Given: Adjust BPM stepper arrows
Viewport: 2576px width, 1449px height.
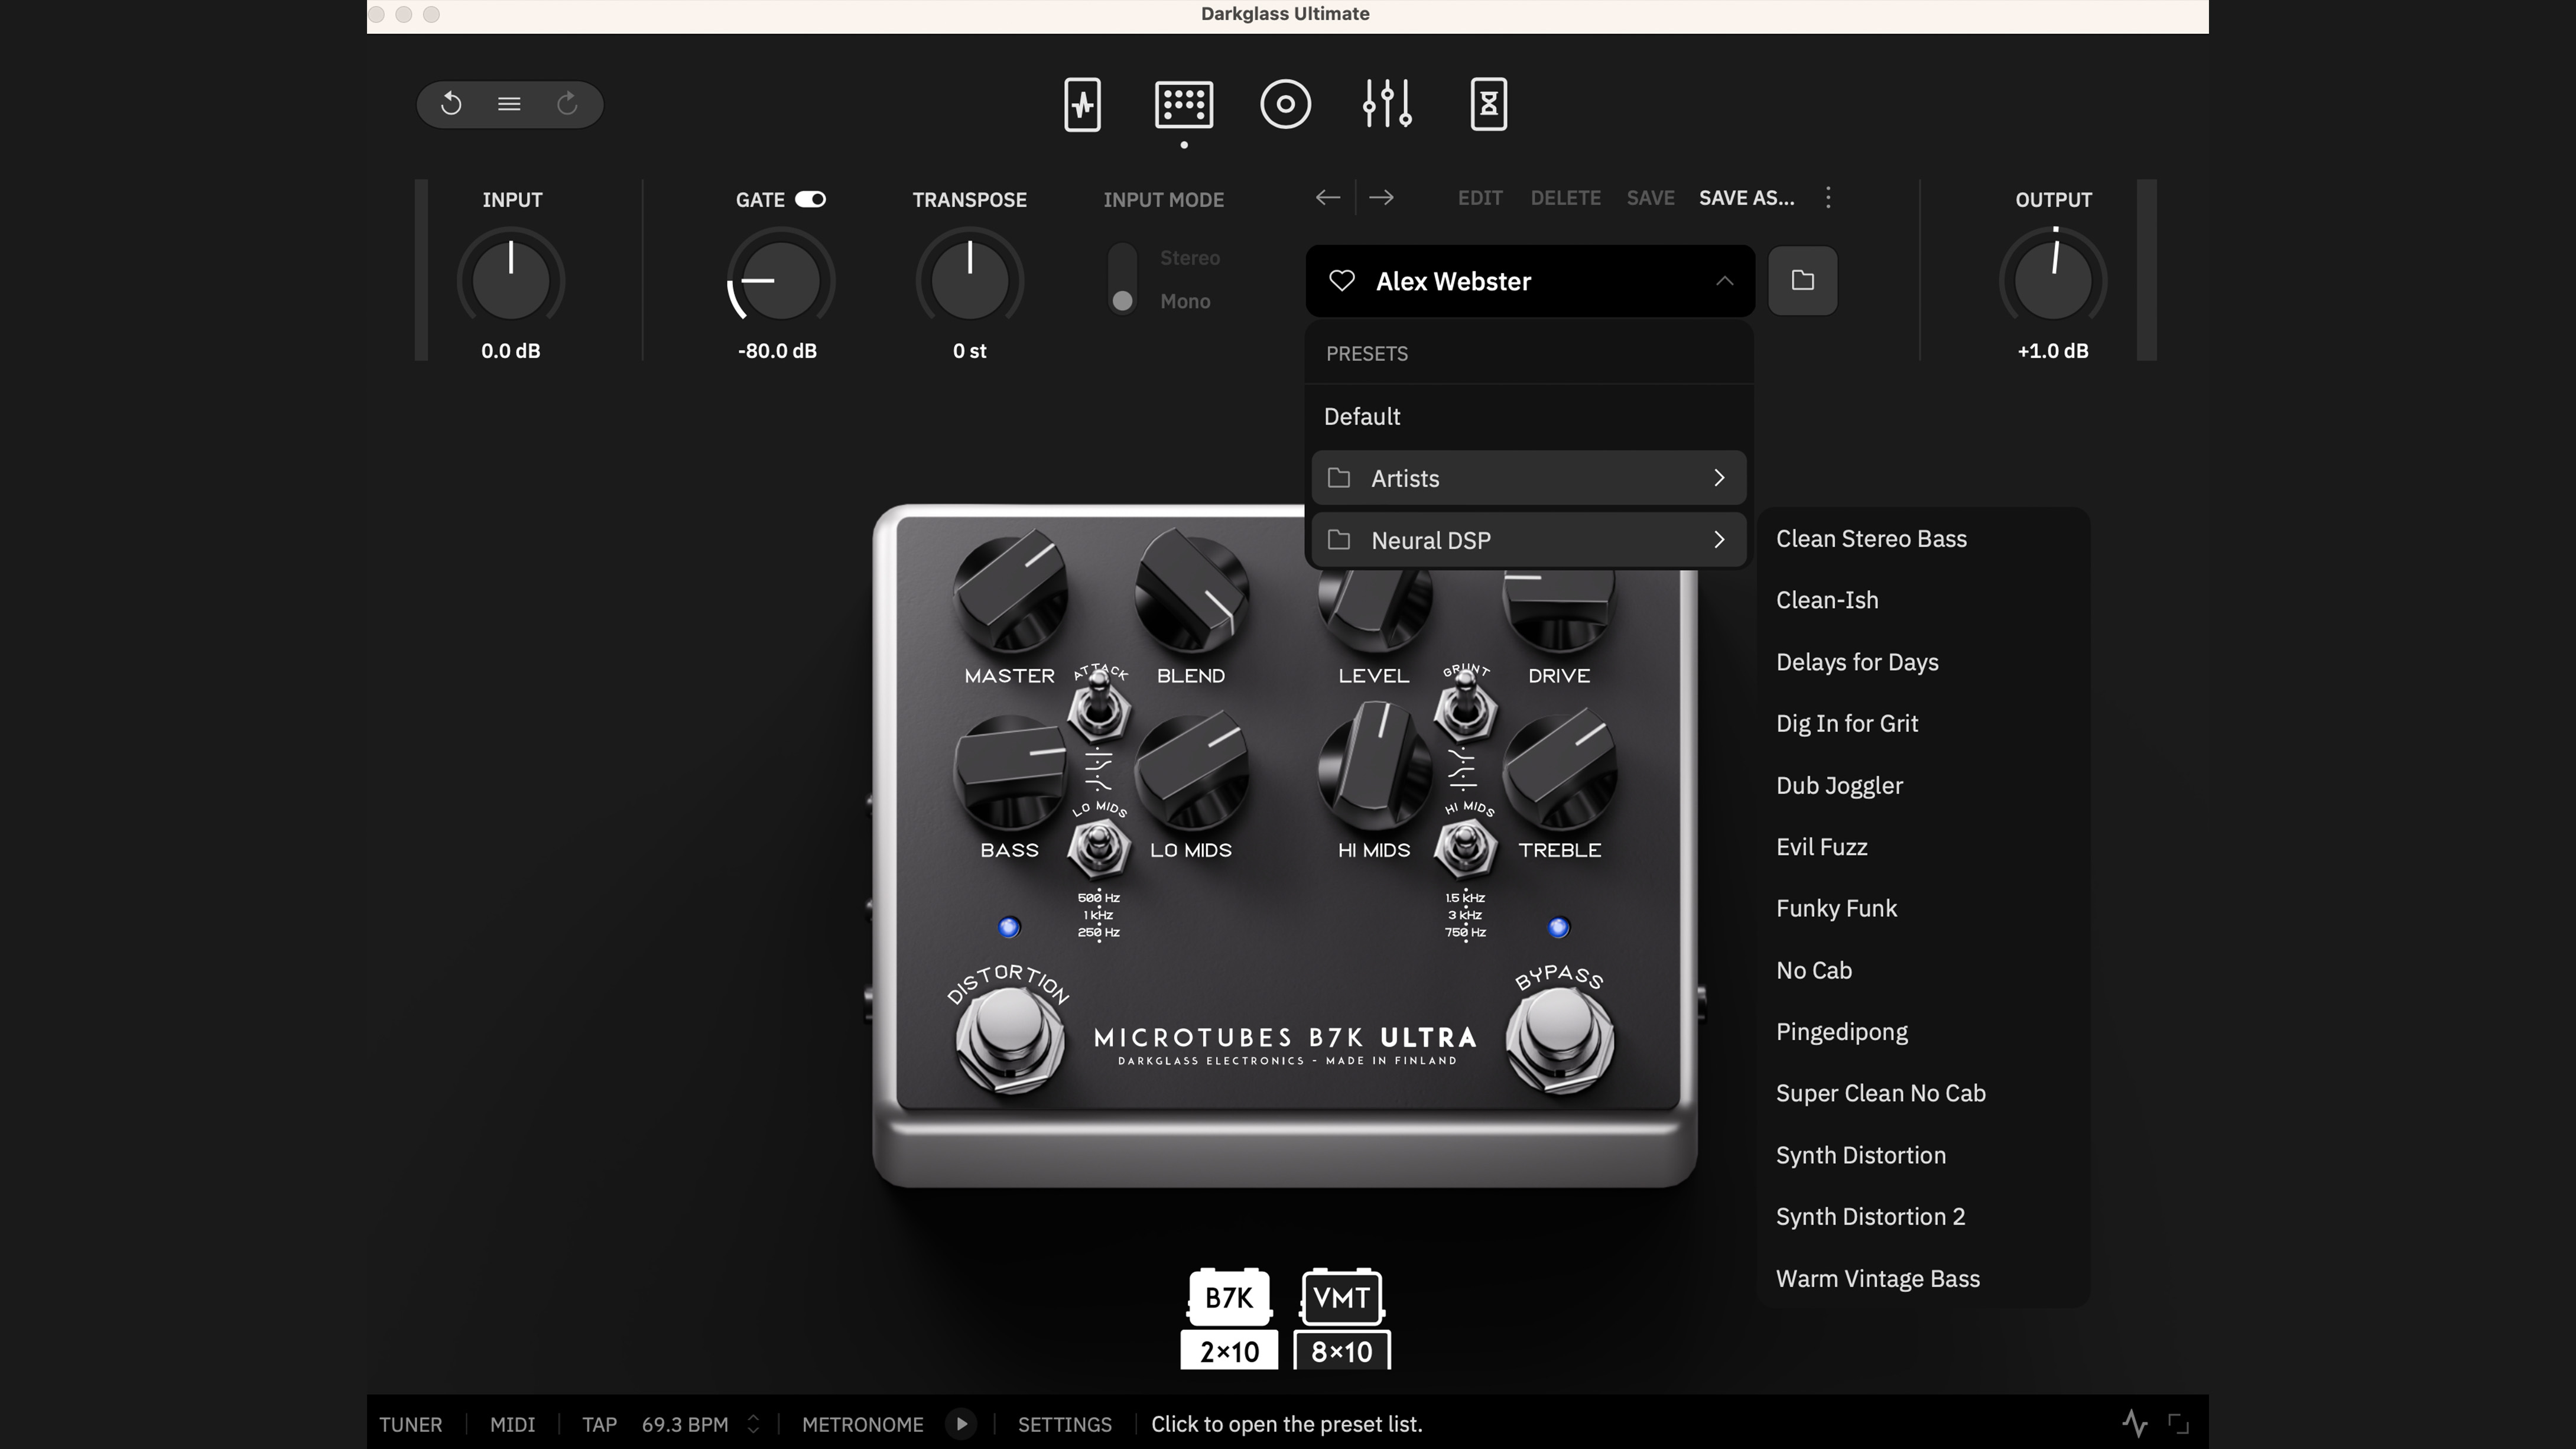Looking at the screenshot, I should click(x=753, y=1424).
